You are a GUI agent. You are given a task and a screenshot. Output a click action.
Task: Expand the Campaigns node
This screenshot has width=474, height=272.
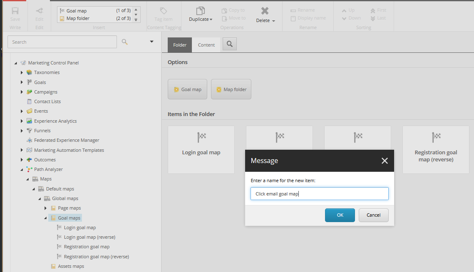coord(22,92)
